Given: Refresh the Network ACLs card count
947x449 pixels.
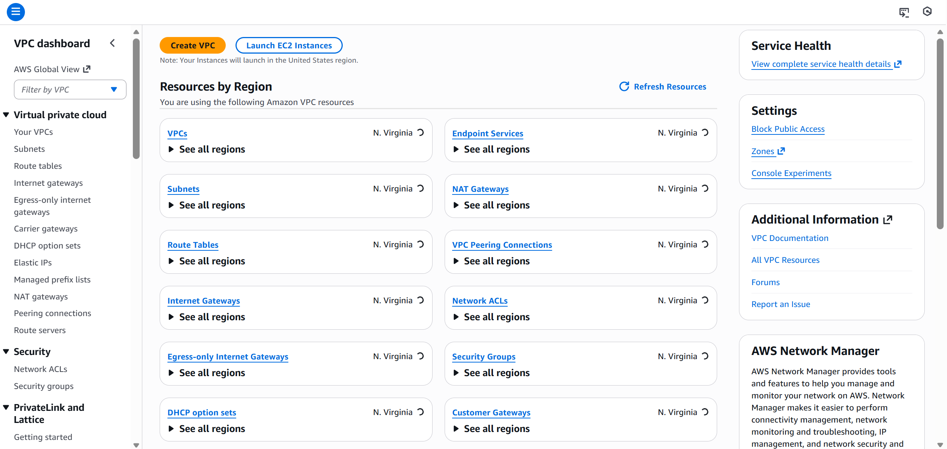Looking at the screenshot, I should point(705,300).
